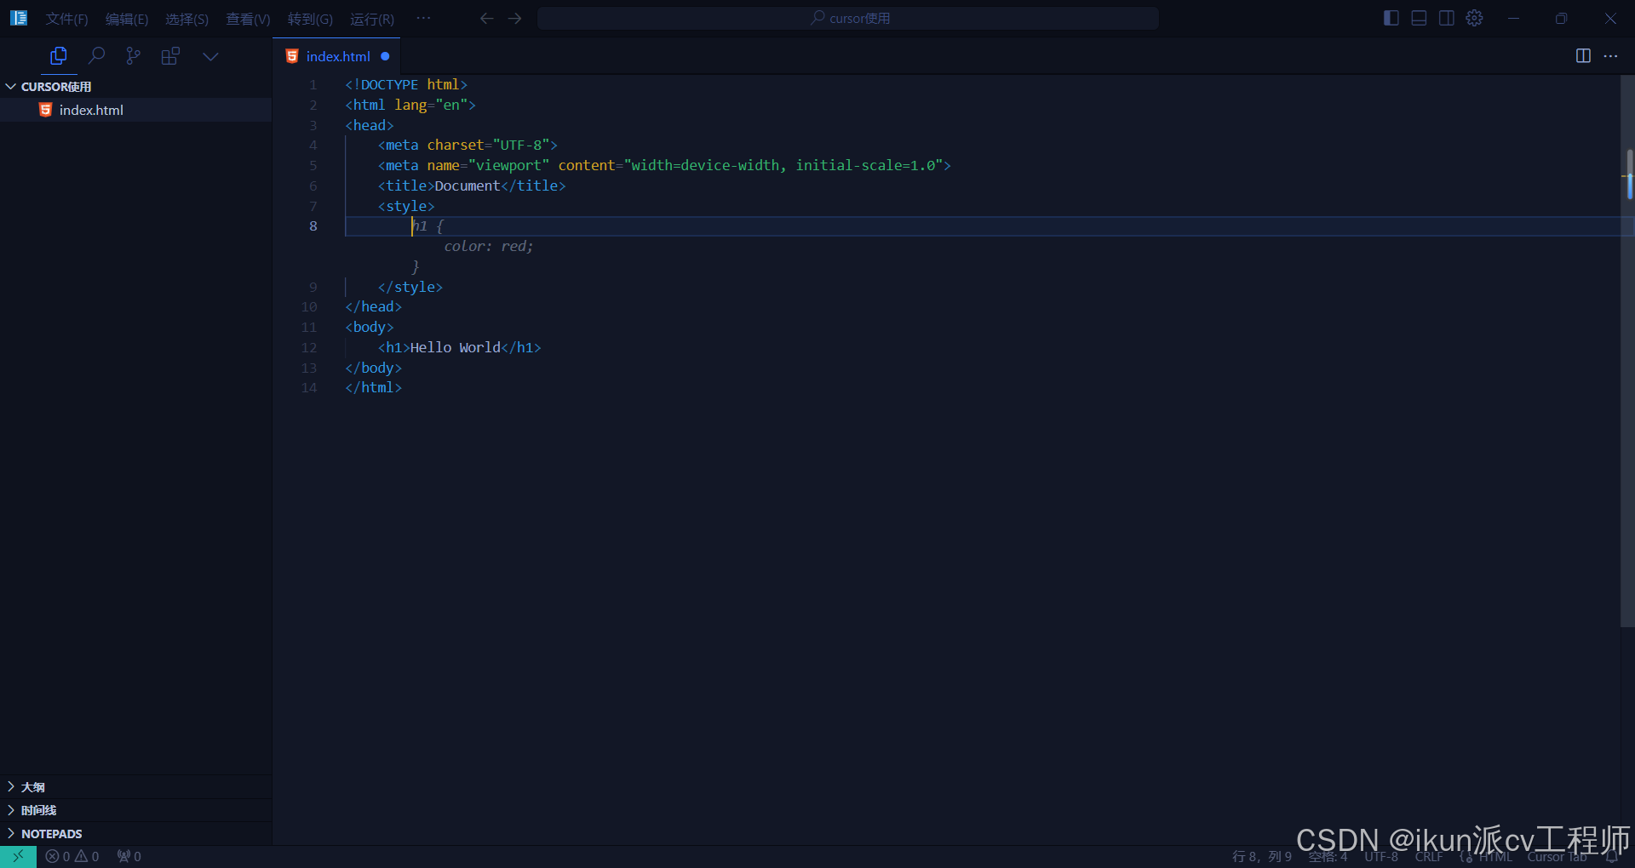
Task: Select index.html in the file explorer
Action: pos(135,110)
